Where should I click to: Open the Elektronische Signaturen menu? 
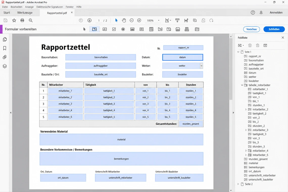(x=50, y=7)
